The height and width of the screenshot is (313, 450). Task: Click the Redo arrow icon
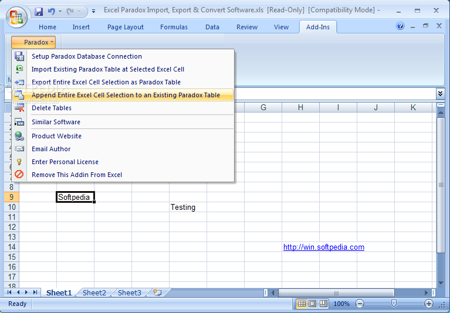pos(70,12)
